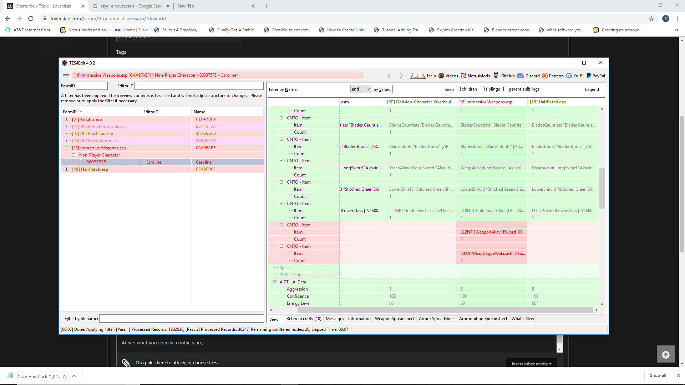Open the Chrome profile avatar
685x385 pixels.
[666, 19]
